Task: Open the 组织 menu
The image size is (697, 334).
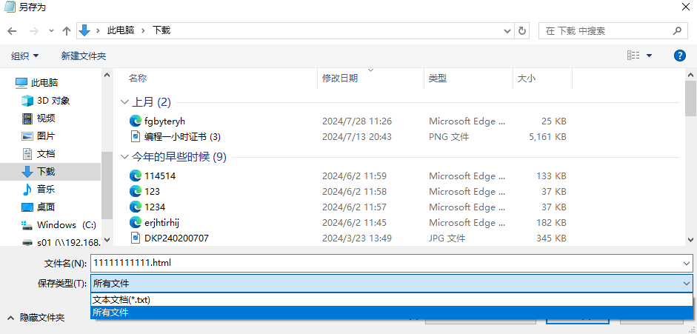Action: pos(25,56)
